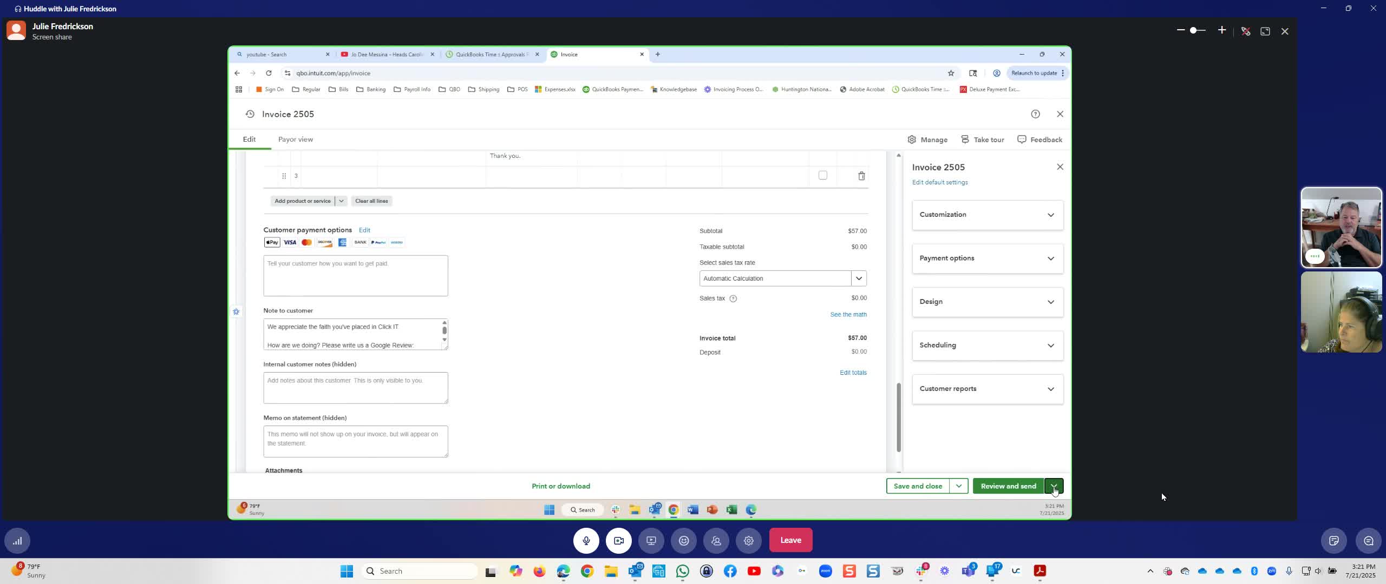1386x584 pixels.
Task: Open huddle connection stats icon
Action: (x=17, y=540)
